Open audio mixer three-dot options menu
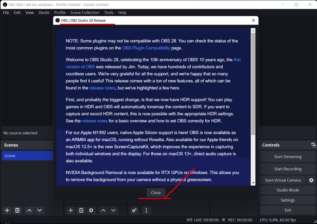 (x=146, y=211)
